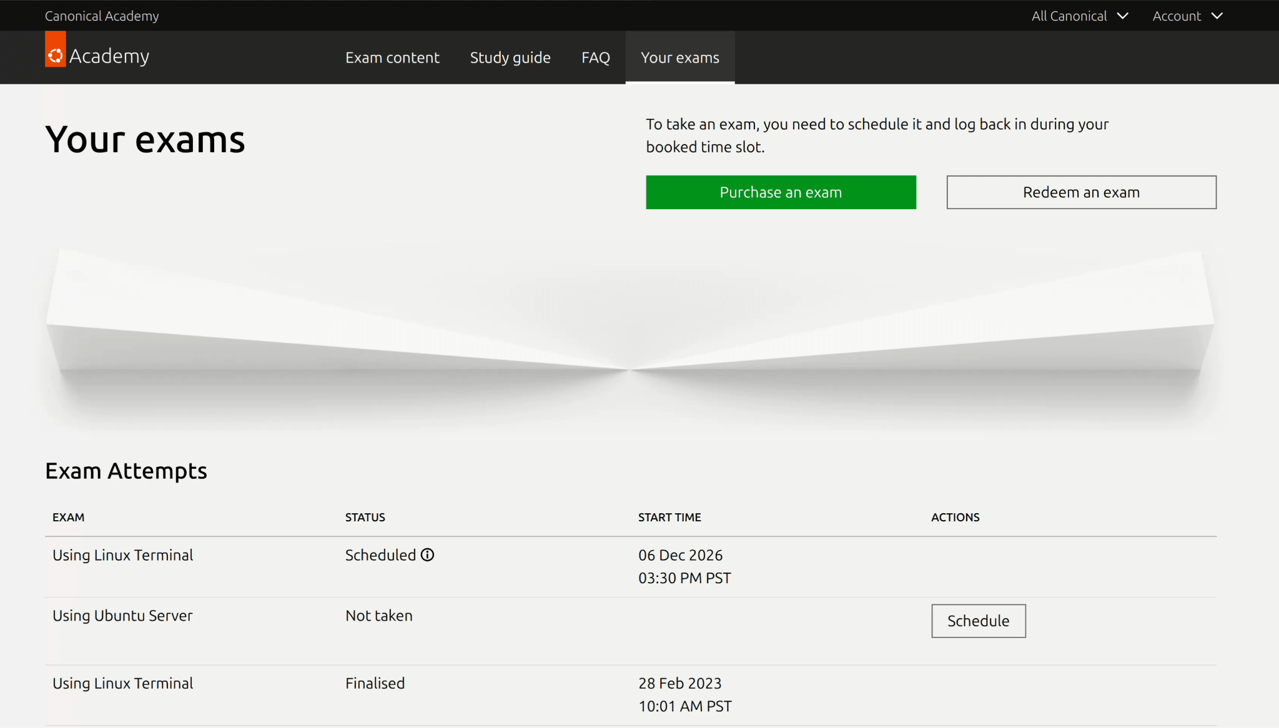1279x728 pixels.
Task: Click Purchase an exam
Action: click(780, 192)
